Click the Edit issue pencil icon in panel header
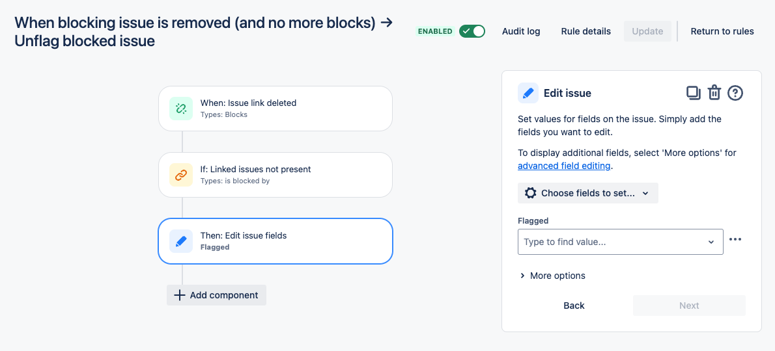 pyautogui.click(x=528, y=93)
